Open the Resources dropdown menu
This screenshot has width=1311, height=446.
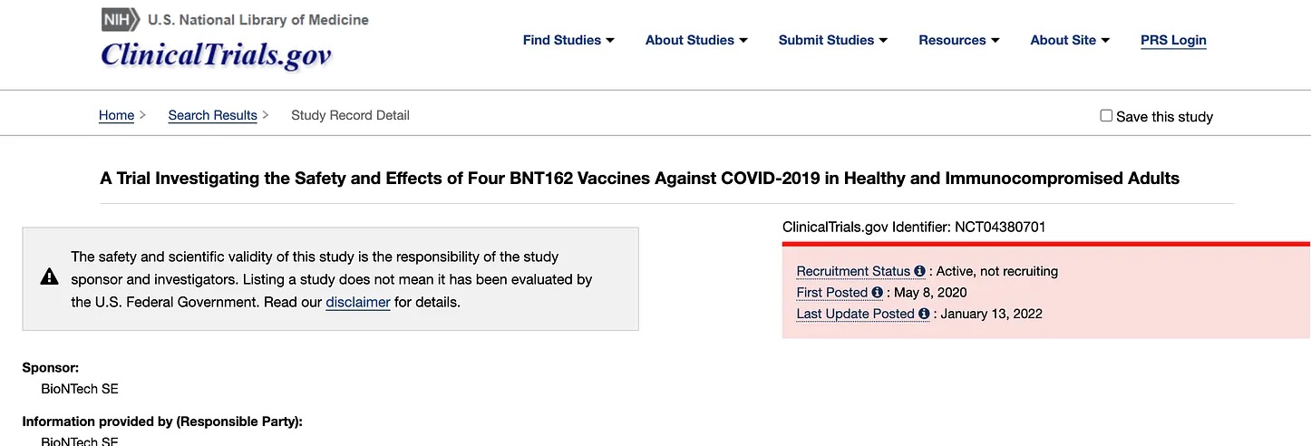coord(959,40)
